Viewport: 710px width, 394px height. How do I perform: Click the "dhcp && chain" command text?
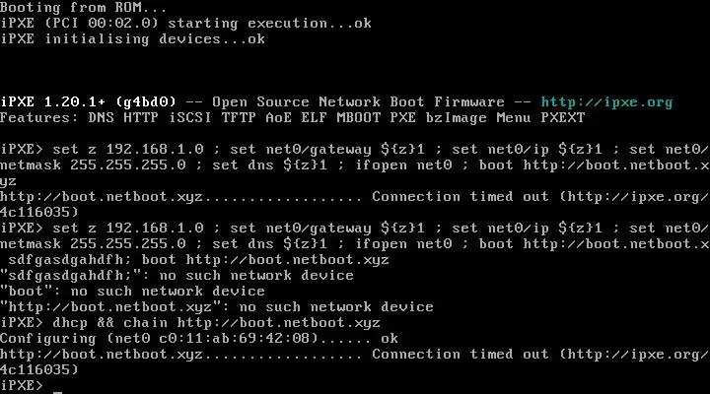tap(103, 323)
